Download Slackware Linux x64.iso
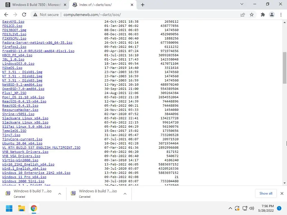This screenshot has height=215, width=287. [x=25, y=118]
